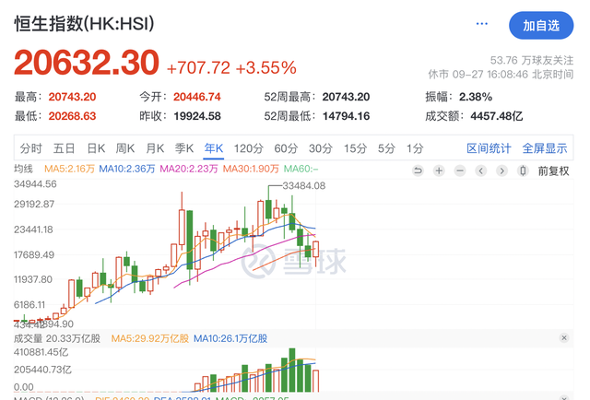
Task: Switch to the 5分 chart interval
Action: coord(386,148)
